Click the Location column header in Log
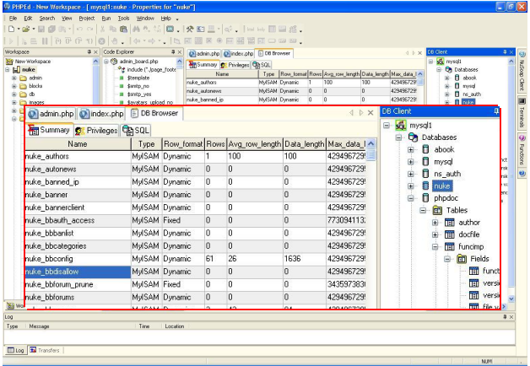This screenshot has height=366, width=530. tap(175, 326)
